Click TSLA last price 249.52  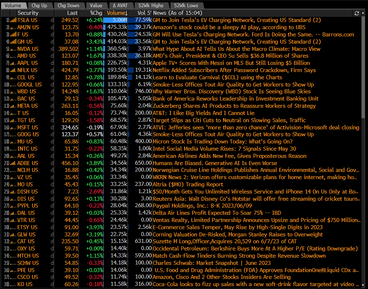pos(70,21)
